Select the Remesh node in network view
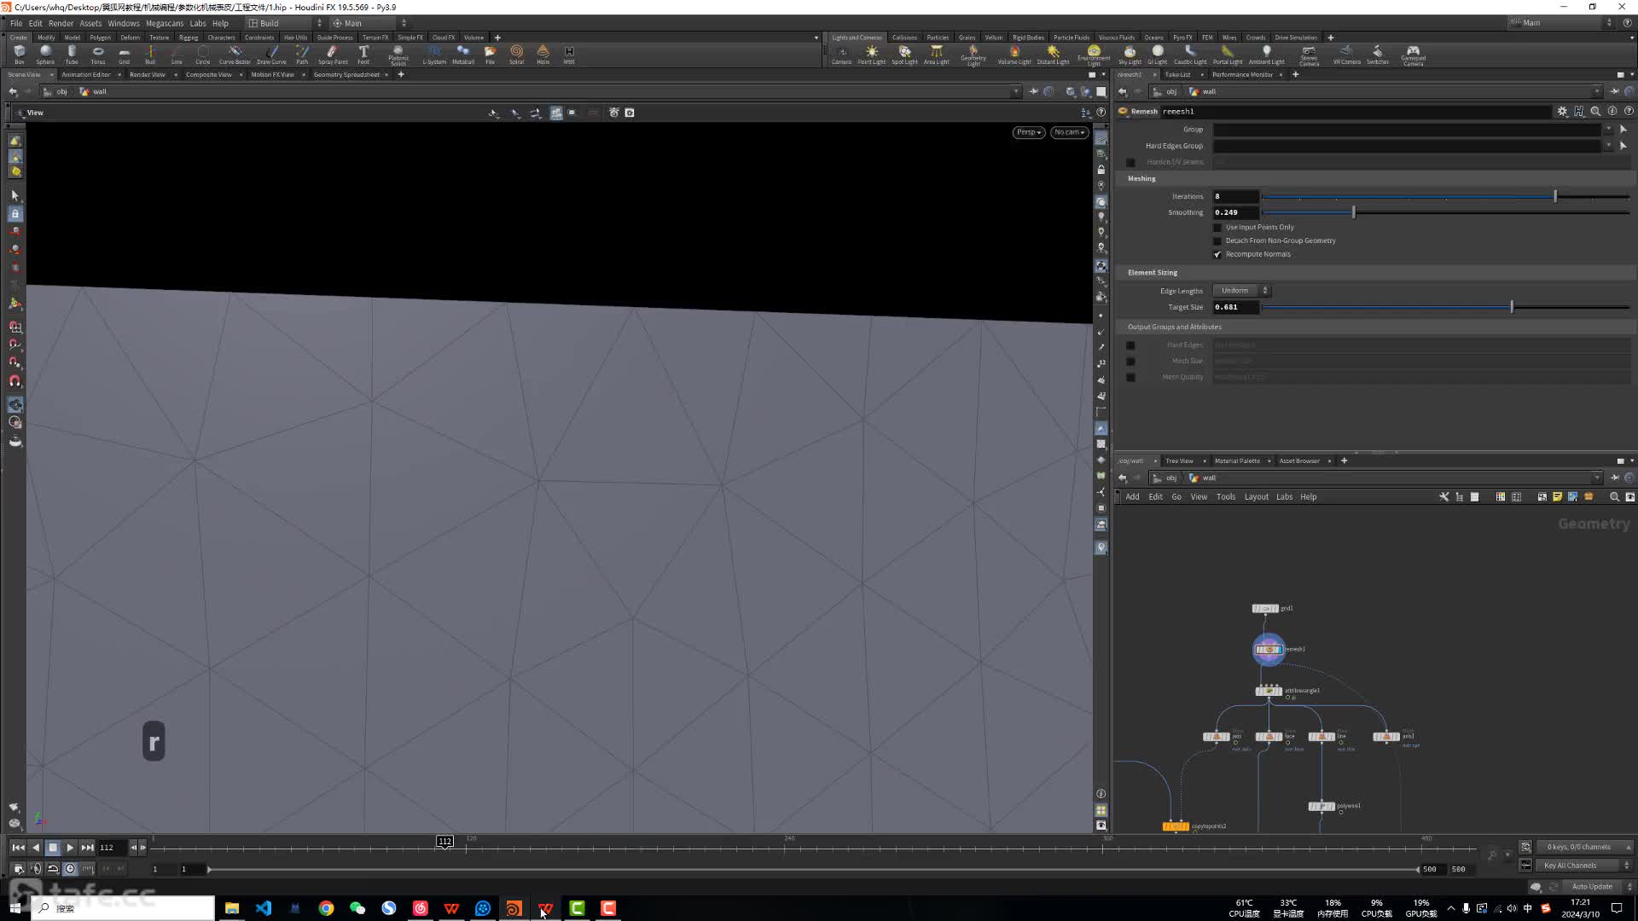1638x921 pixels. pyautogui.click(x=1267, y=649)
